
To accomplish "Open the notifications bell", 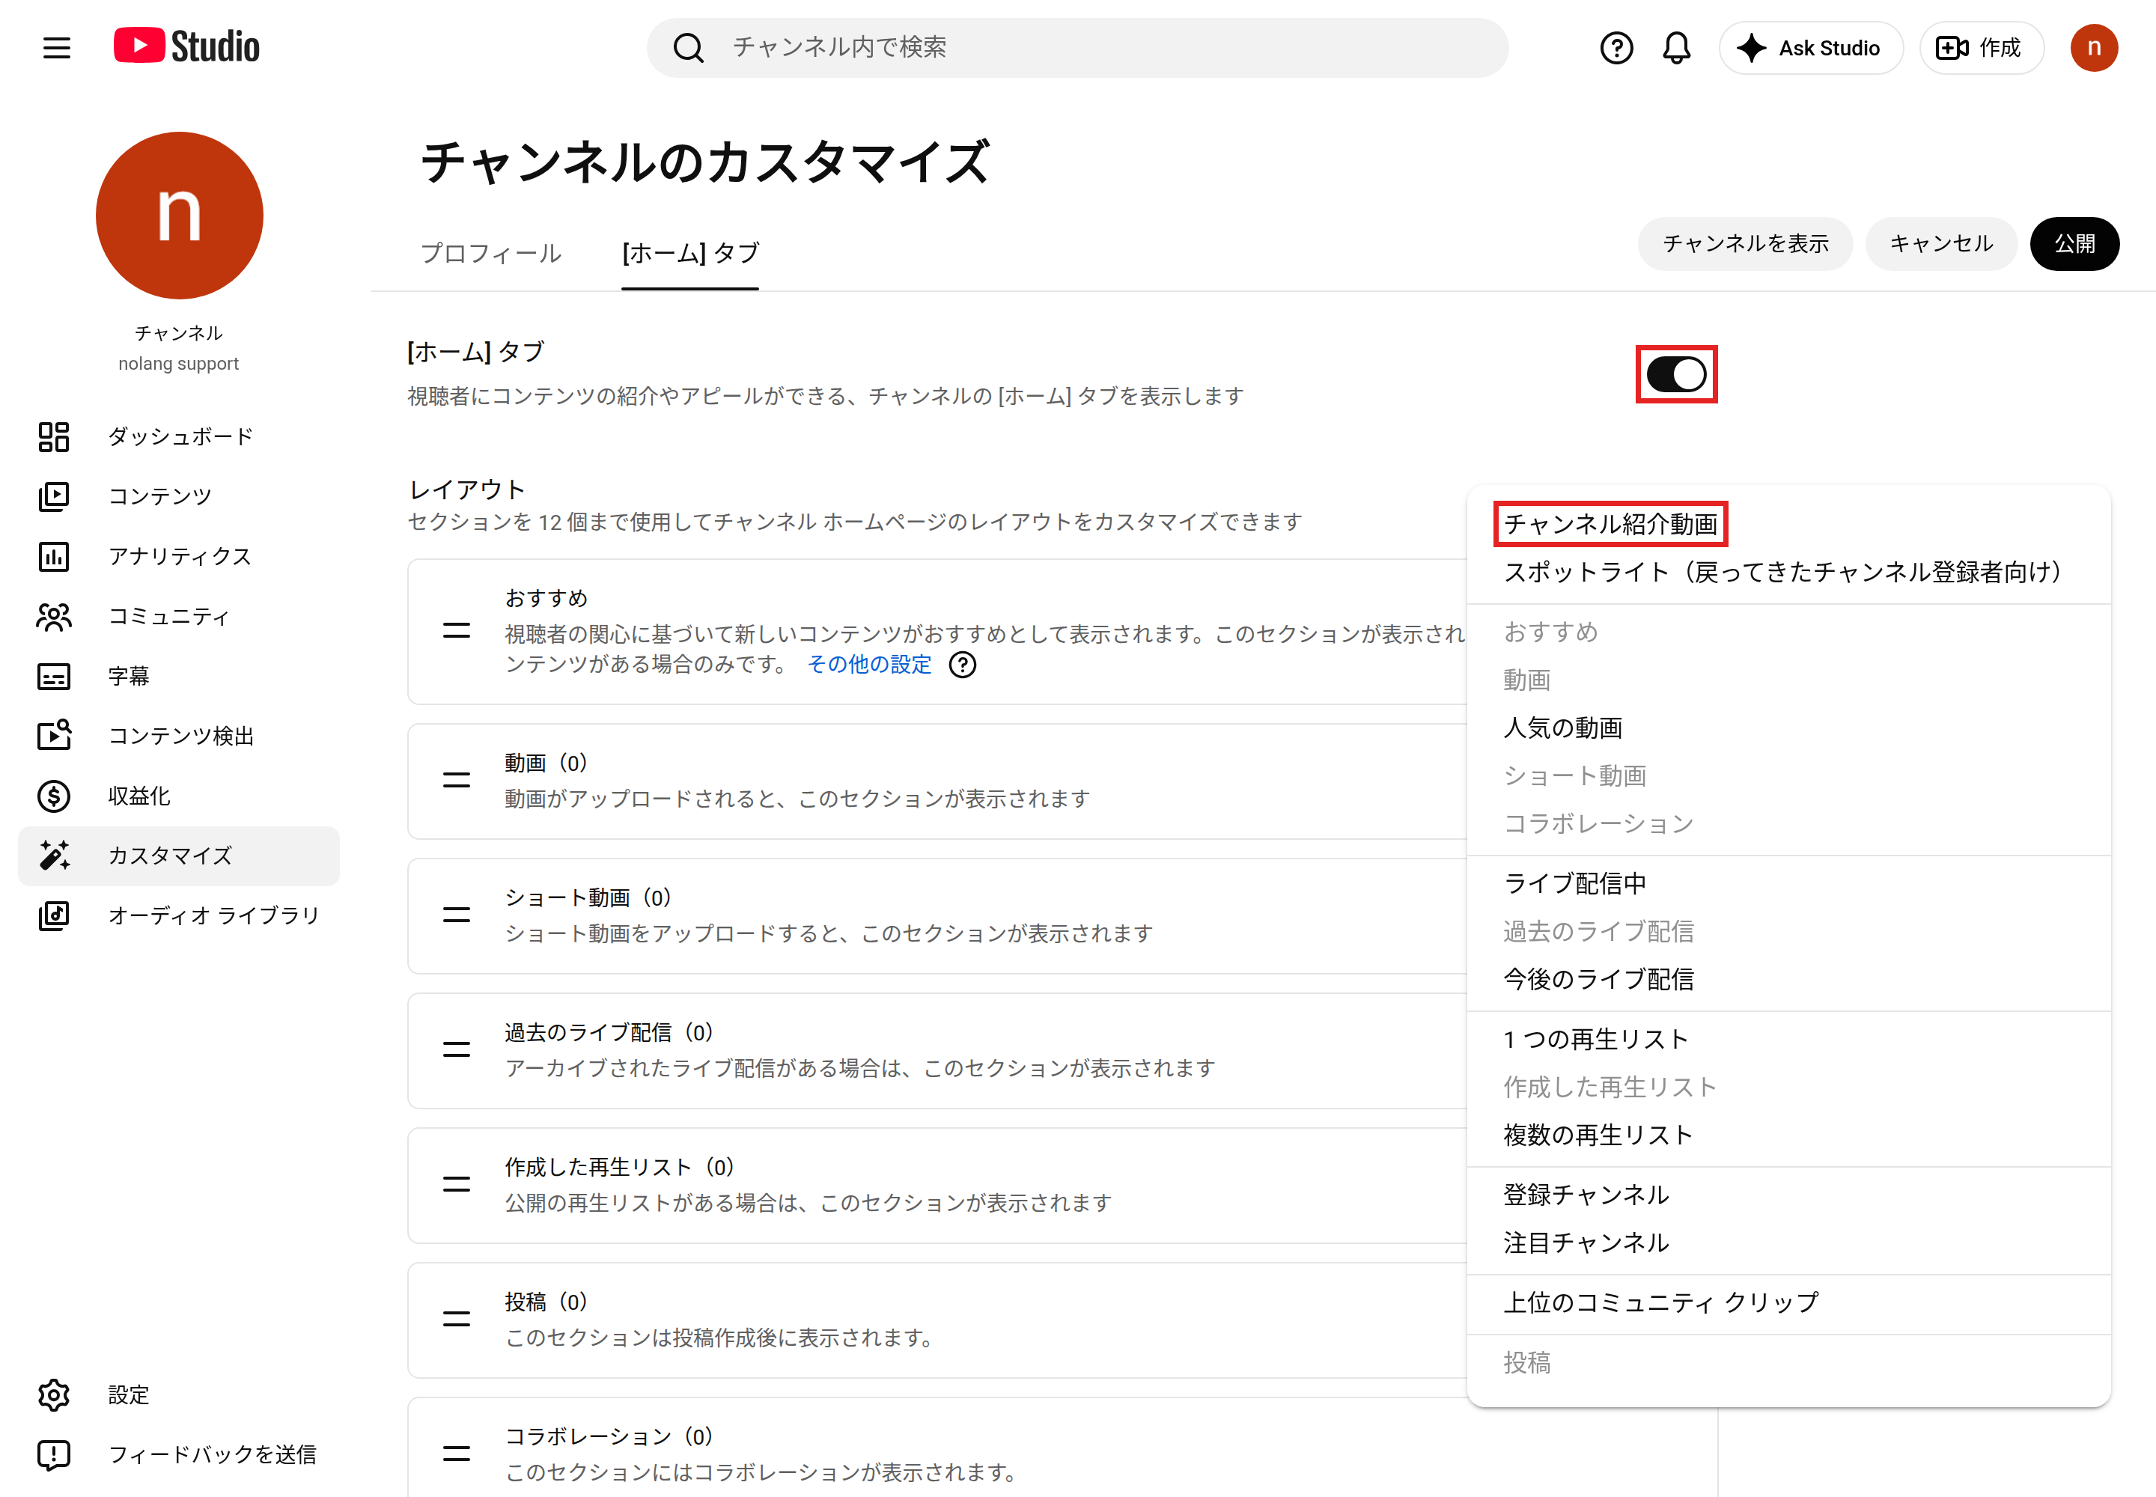I will pos(1675,48).
